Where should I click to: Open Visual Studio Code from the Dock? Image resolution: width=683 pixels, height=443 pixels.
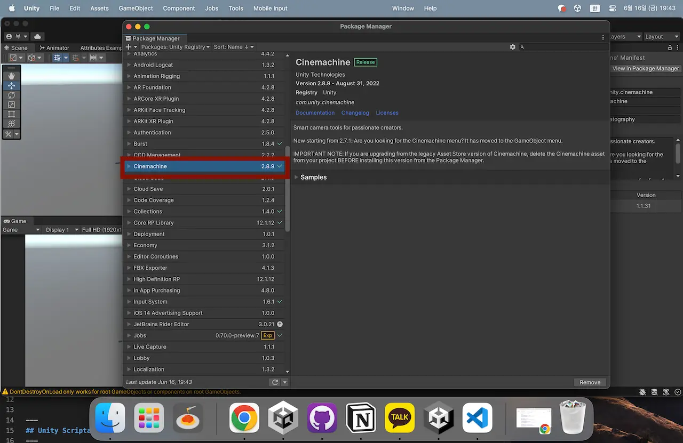pos(478,417)
